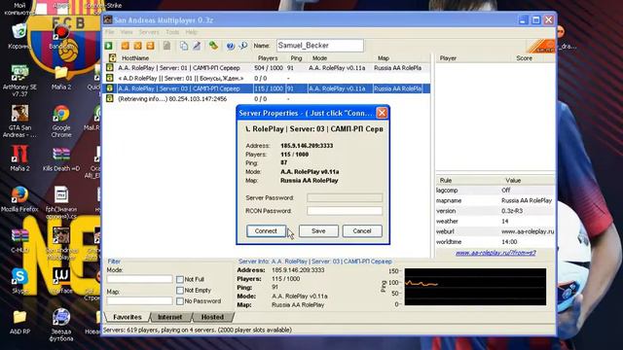The width and height of the screenshot is (623, 350).
Task: Click the Delete Server orange X icon
Action: pyautogui.click(x=137, y=46)
